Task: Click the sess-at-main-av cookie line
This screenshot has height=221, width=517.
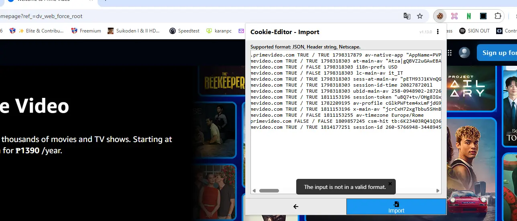Action: (x=346, y=79)
